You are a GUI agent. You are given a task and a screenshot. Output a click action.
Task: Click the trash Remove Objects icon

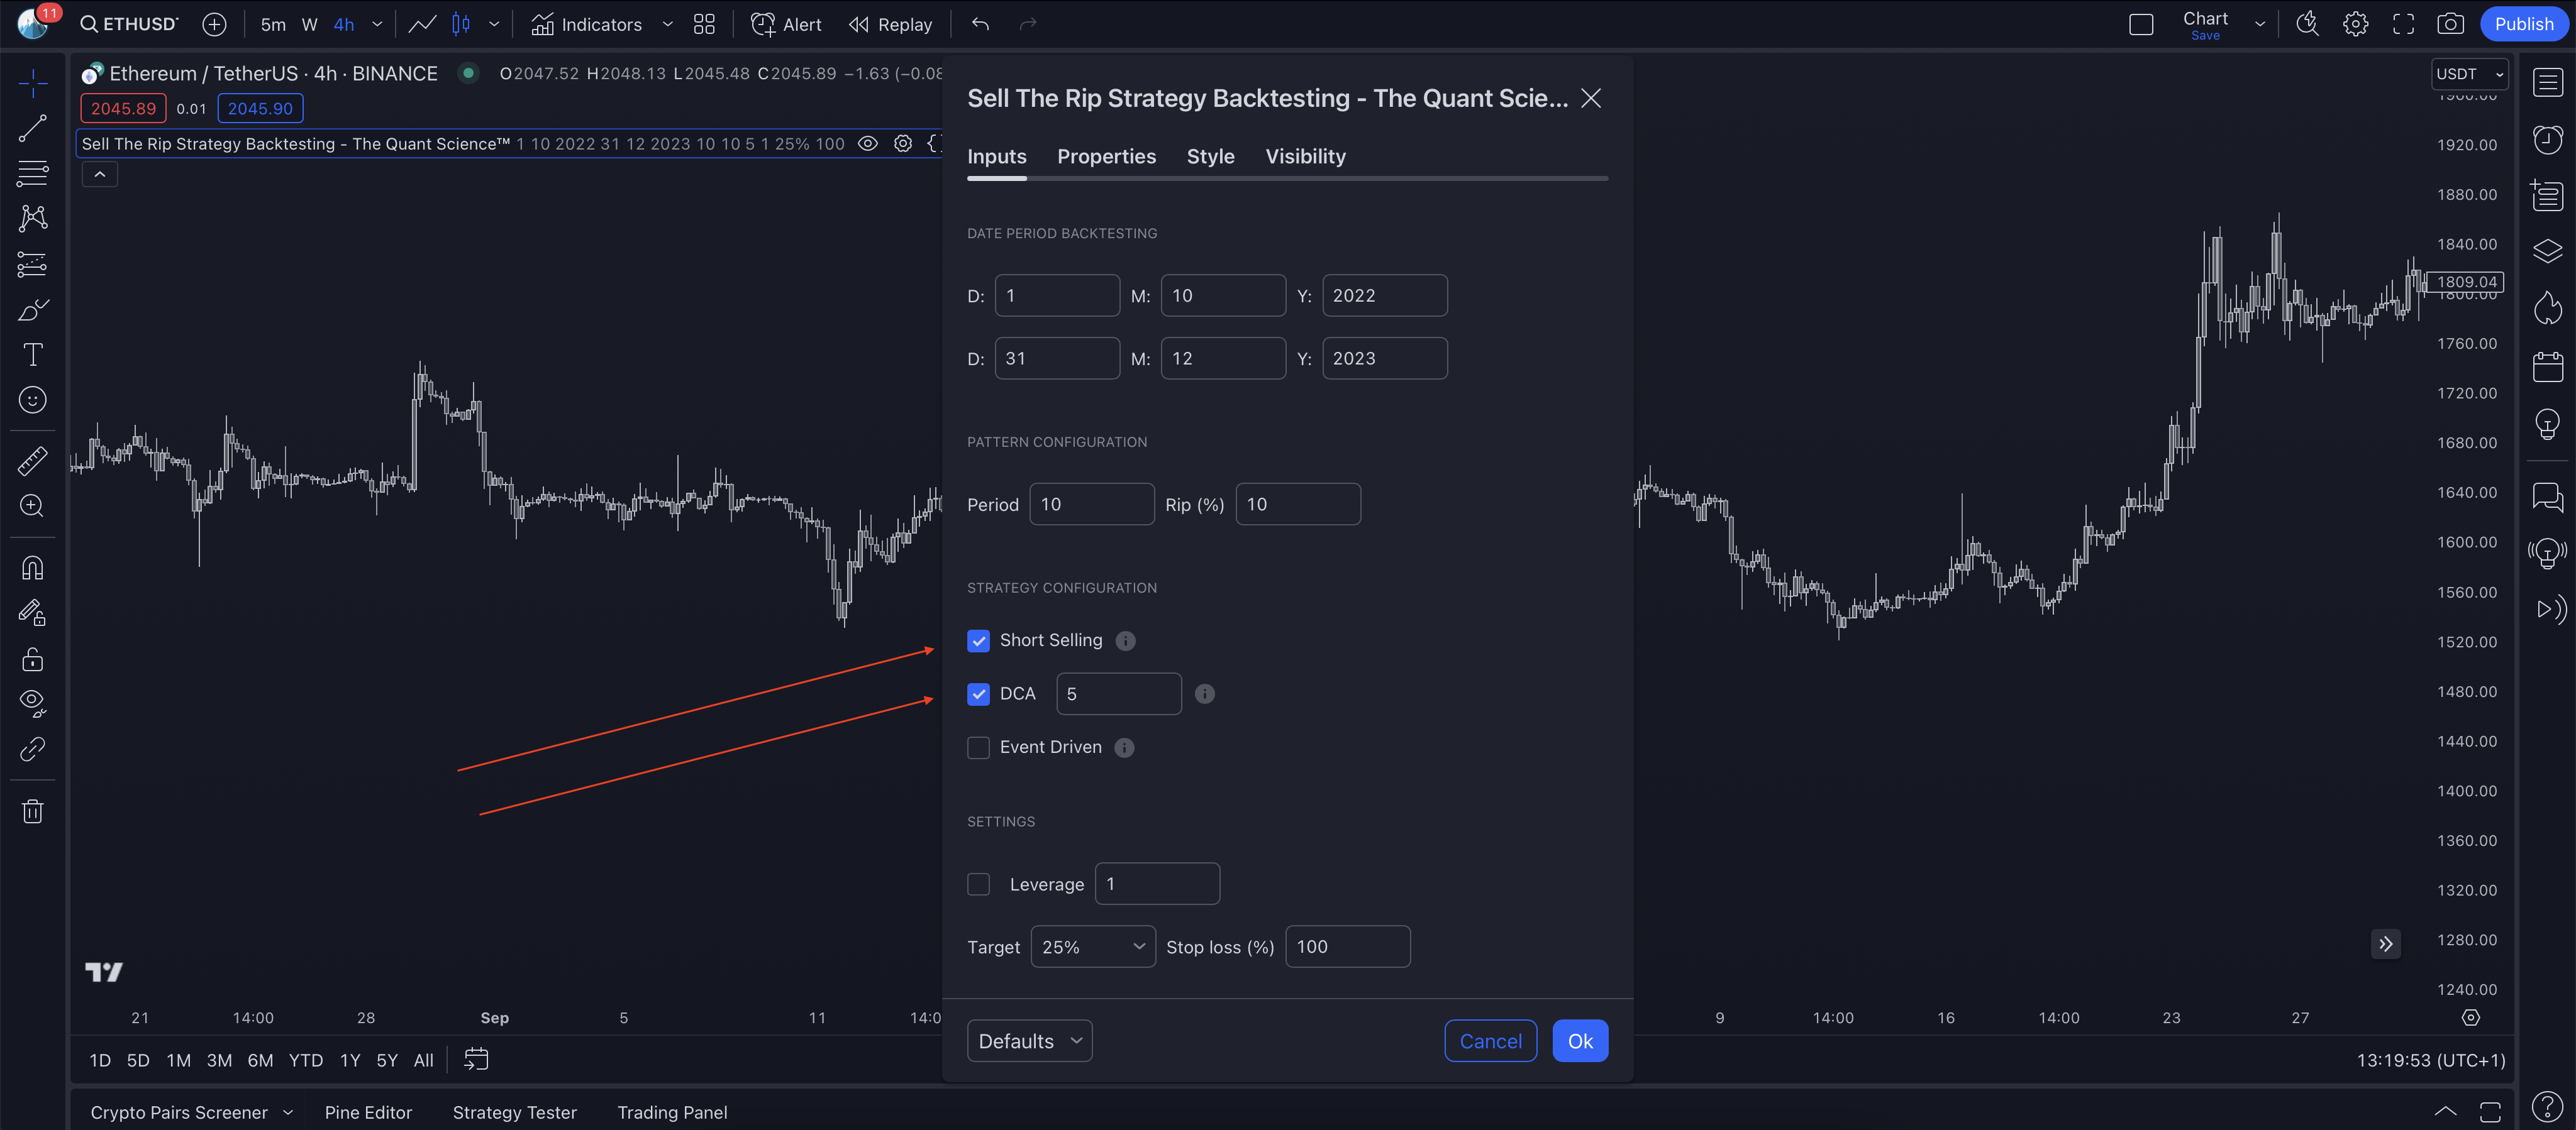[32, 810]
